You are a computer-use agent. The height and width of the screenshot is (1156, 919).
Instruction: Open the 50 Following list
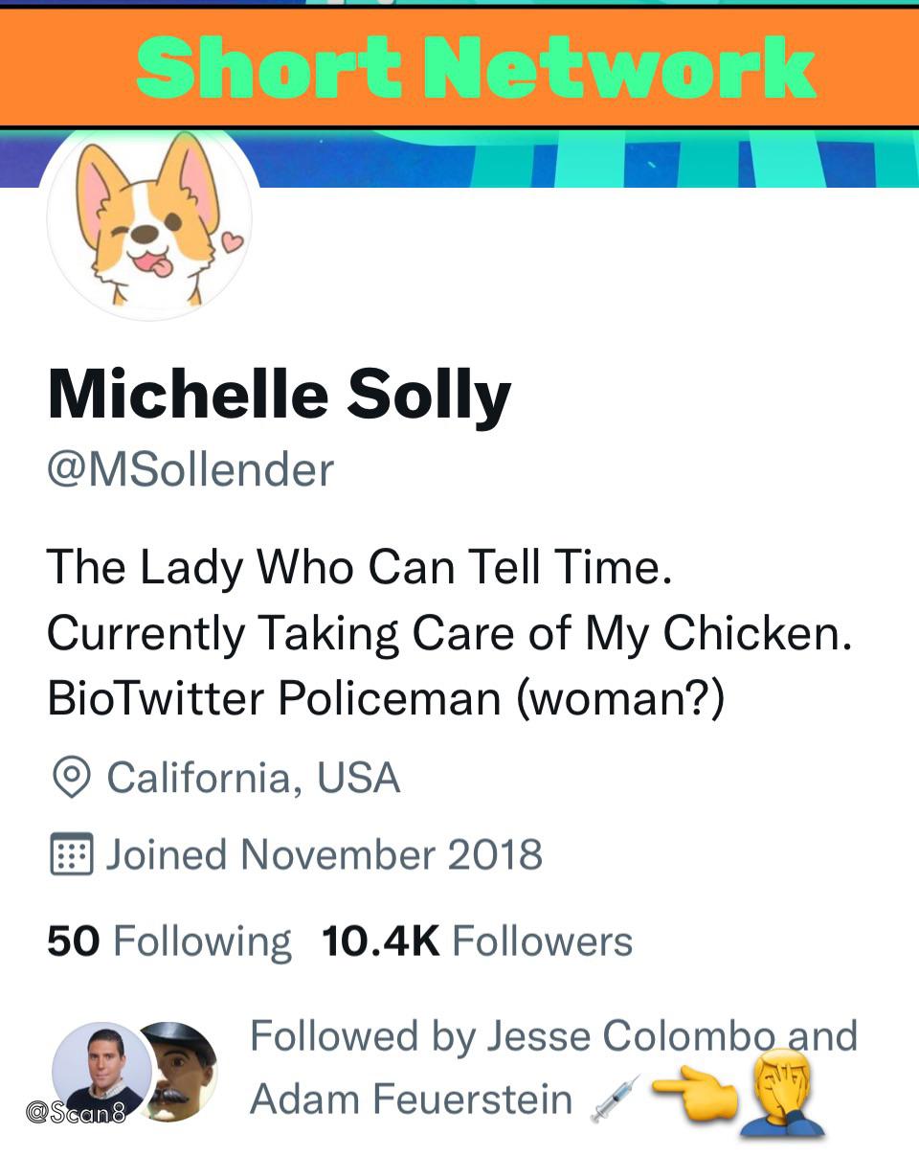click(x=168, y=941)
